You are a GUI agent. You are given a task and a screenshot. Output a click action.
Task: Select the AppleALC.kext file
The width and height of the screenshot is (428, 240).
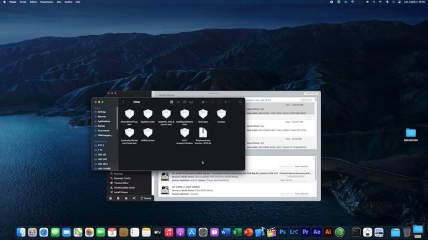click(148, 116)
